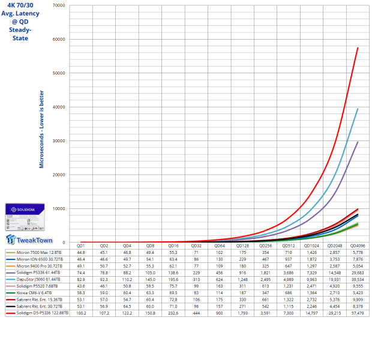Screen dimensions: 372x341
Task: Click the DapuStor J5060 teal legend swatch
Action: click(10, 279)
